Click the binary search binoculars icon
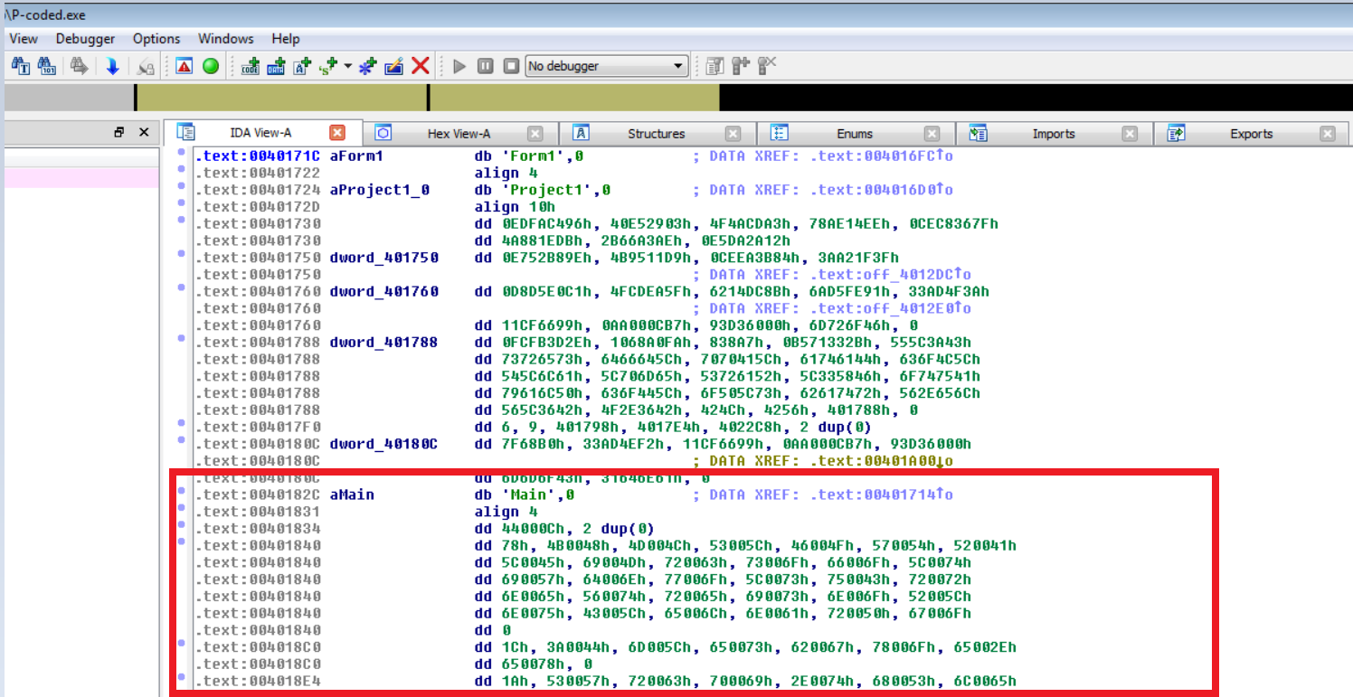The height and width of the screenshot is (697, 1353). [x=47, y=66]
